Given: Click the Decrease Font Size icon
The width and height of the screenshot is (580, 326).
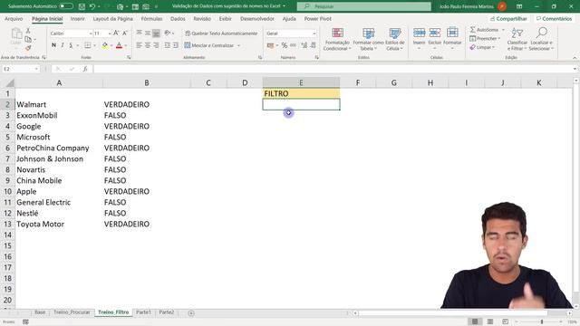Looking at the screenshot, I should point(125,34).
